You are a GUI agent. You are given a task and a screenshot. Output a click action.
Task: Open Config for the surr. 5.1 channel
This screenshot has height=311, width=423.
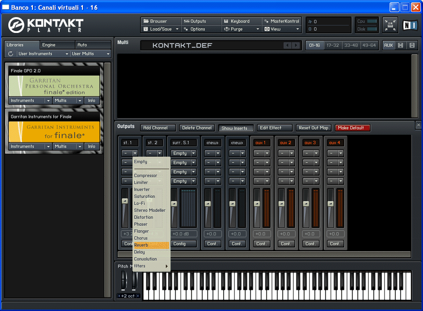[184, 244]
